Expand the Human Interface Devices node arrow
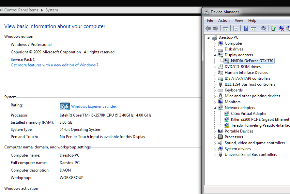The height and width of the screenshot is (194, 290). [215, 73]
